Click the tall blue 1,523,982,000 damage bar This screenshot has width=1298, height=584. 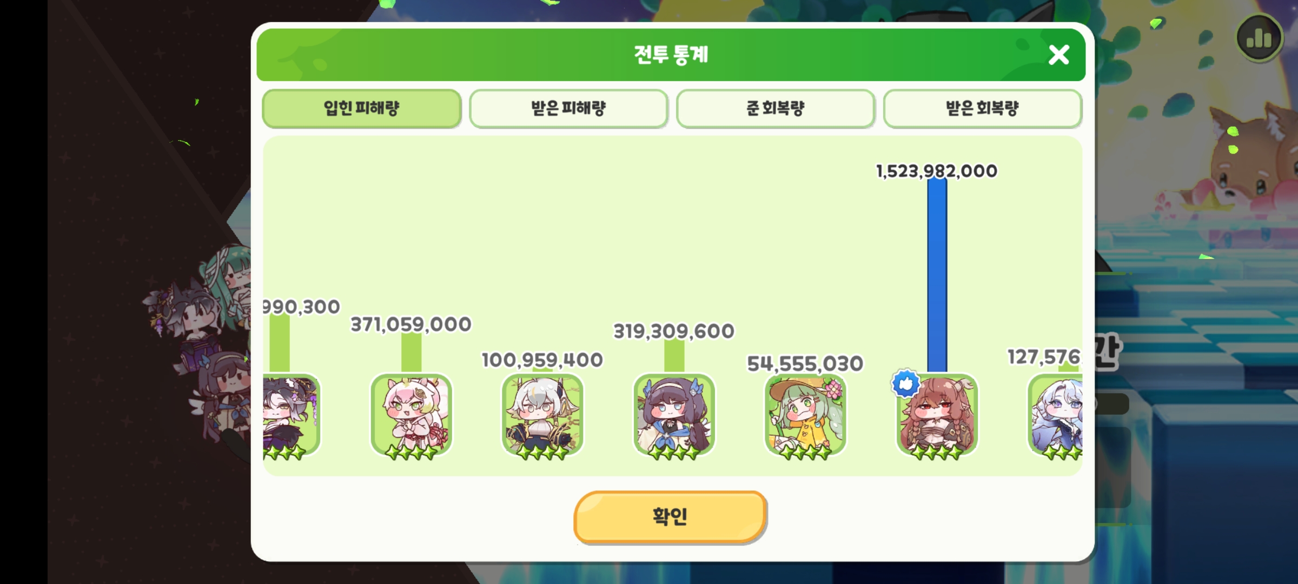(x=937, y=276)
